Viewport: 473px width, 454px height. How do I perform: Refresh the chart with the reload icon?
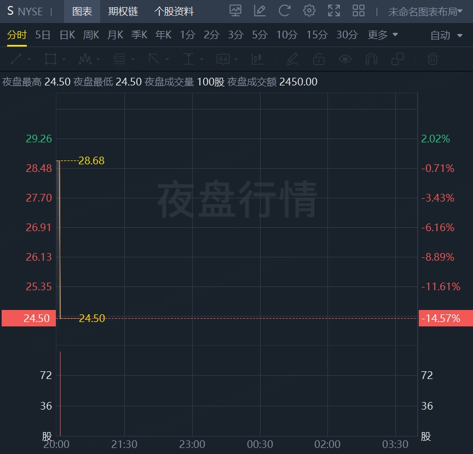coord(285,11)
